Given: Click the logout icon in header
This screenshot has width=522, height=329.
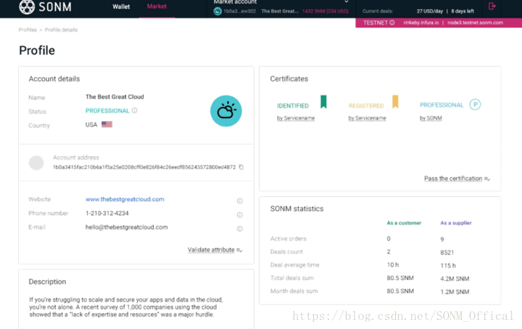Looking at the screenshot, I should click(x=492, y=6).
